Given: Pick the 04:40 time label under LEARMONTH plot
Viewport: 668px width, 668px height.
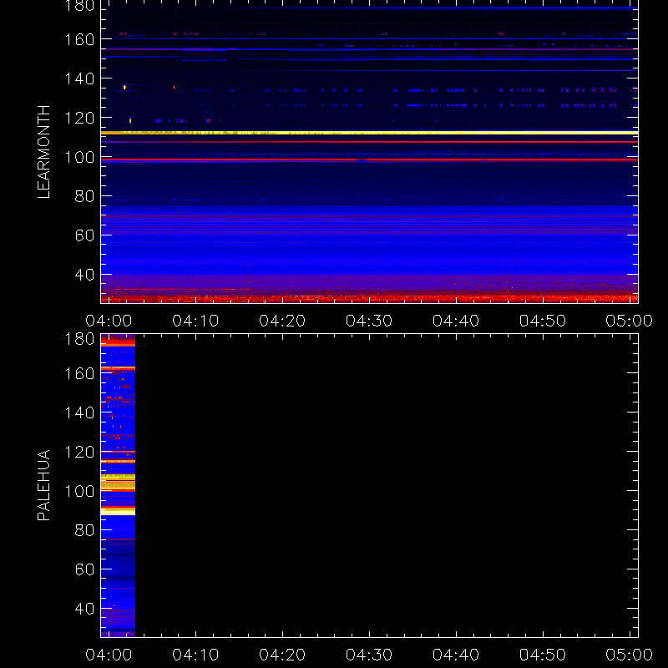Looking at the screenshot, I should coord(456,321).
